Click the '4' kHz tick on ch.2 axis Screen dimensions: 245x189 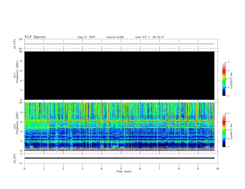pos(21,132)
